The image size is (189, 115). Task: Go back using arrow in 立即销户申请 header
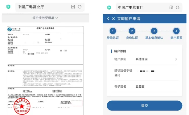coord(108,19)
